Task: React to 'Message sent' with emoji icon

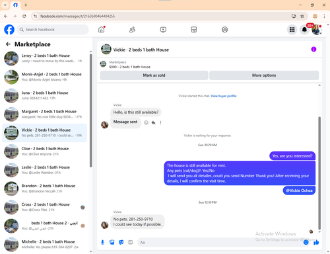Action: [146, 122]
